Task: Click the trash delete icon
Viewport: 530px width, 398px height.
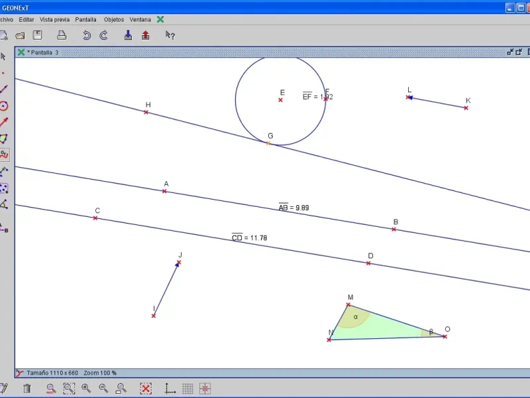Action: click(x=27, y=388)
